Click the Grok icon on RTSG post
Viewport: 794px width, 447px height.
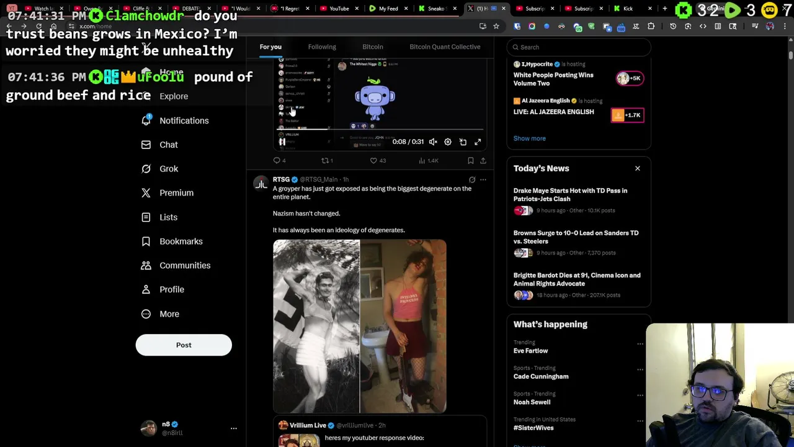click(472, 180)
